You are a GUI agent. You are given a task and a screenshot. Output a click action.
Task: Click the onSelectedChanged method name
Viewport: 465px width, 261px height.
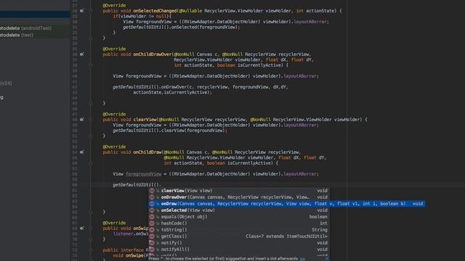point(155,11)
